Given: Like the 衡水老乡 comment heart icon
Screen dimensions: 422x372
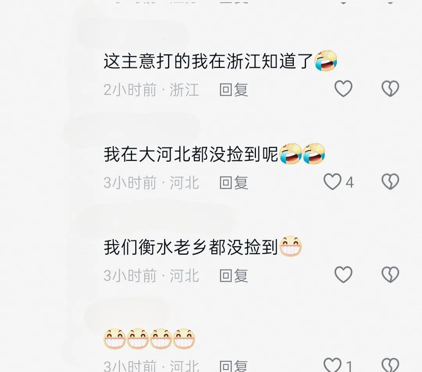Looking at the screenshot, I should tap(343, 275).
